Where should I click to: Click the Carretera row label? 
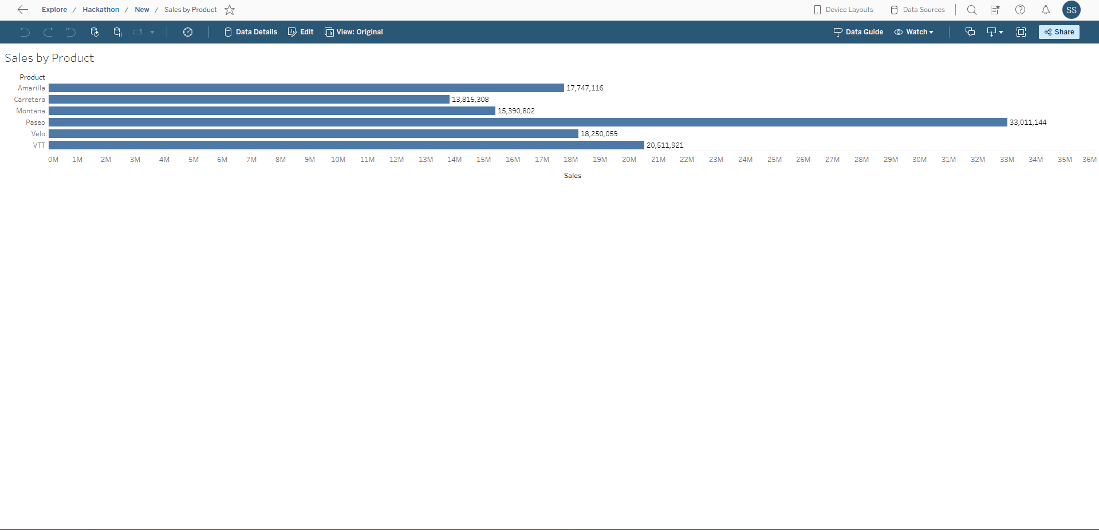pyautogui.click(x=30, y=100)
